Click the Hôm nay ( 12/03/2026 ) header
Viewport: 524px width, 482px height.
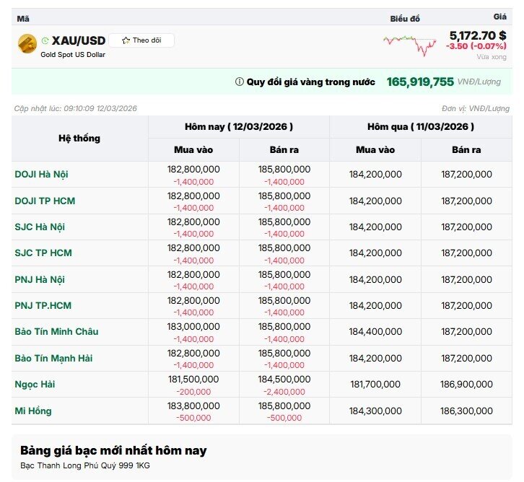click(239, 126)
